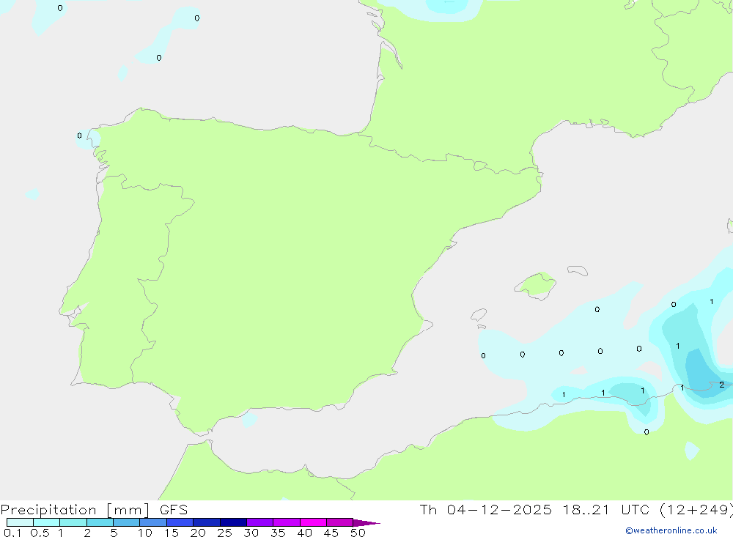Select the 35–40 mm purple legend swatch
This screenshot has width=733, height=537.
point(286,522)
